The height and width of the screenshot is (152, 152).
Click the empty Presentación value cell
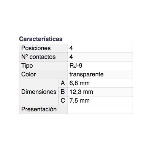100,109
